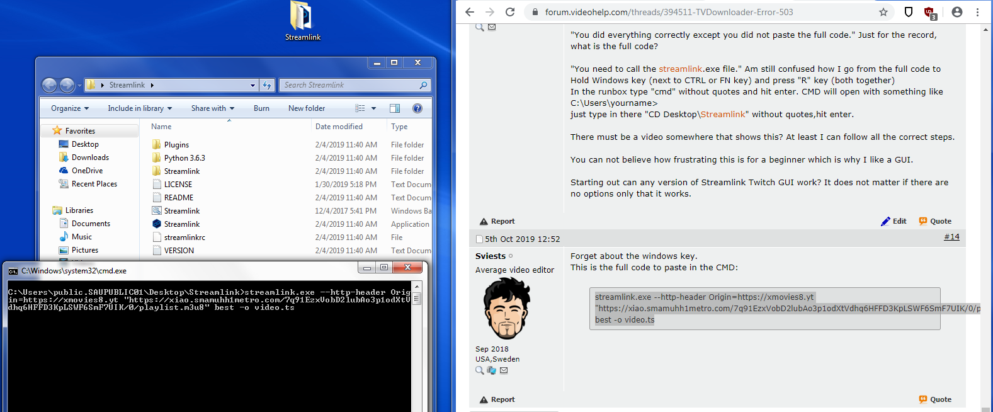Open the Music library in navigation pane
Viewport: 993px width, 412px height.
point(82,237)
